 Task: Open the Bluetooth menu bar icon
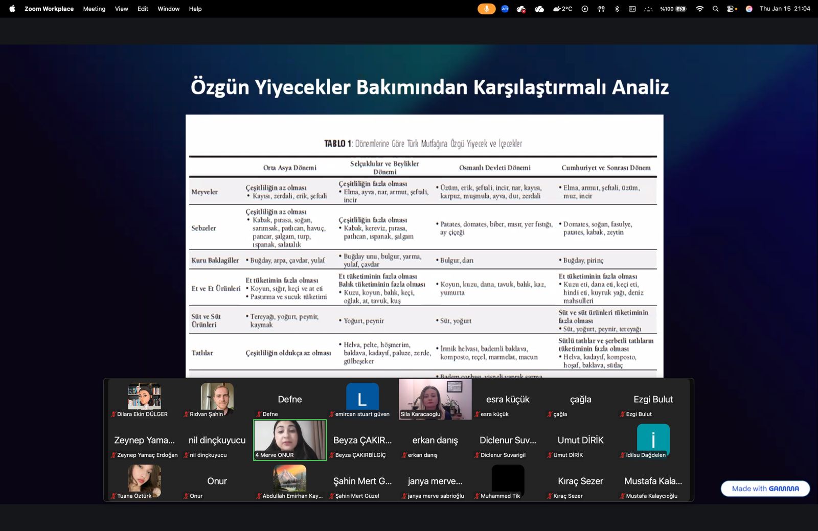pos(617,9)
